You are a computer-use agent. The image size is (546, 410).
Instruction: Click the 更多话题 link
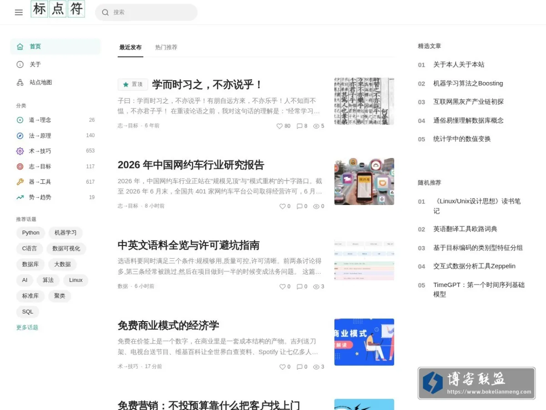coord(27,328)
